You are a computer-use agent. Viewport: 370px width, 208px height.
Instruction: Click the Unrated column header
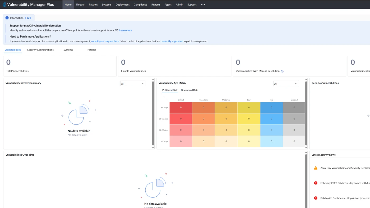coord(294,100)
